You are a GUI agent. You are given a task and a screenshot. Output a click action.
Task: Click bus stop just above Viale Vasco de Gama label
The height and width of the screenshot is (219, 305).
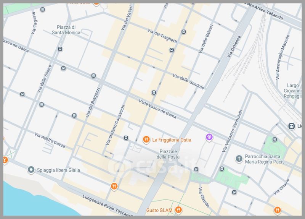click(x=154, y=92)
